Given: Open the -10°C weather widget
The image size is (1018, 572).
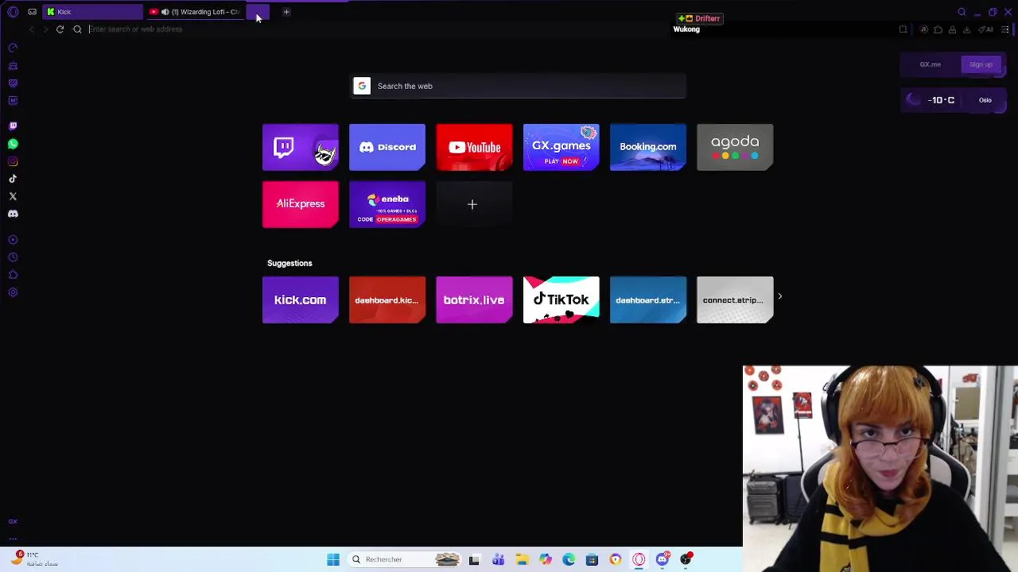Looking at the screenshot, I should [932, 100].
